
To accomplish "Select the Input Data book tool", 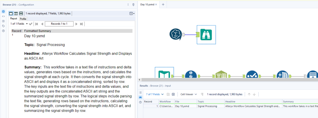I will pos(164,74).
